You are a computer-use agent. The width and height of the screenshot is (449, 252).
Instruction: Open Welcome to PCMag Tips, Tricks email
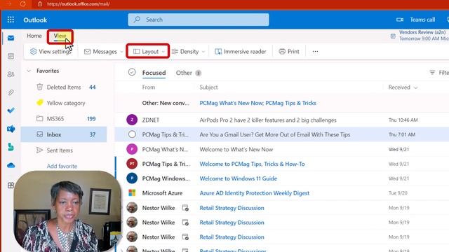tap(252, 164)
